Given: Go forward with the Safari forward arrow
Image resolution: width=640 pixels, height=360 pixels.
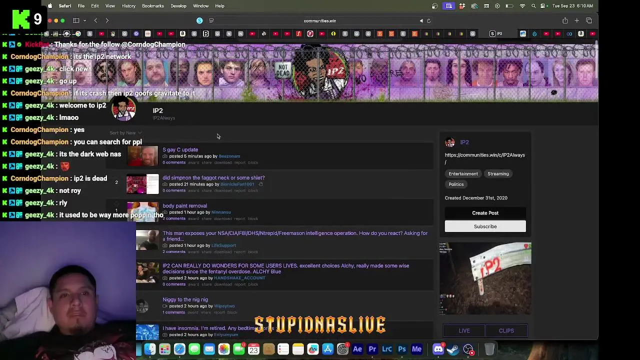Looking at the screenshot, I should (107, 20).
